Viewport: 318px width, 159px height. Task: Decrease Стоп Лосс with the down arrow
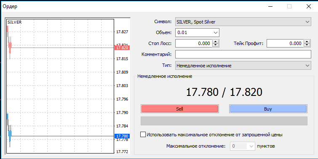[x=216, y=45]
